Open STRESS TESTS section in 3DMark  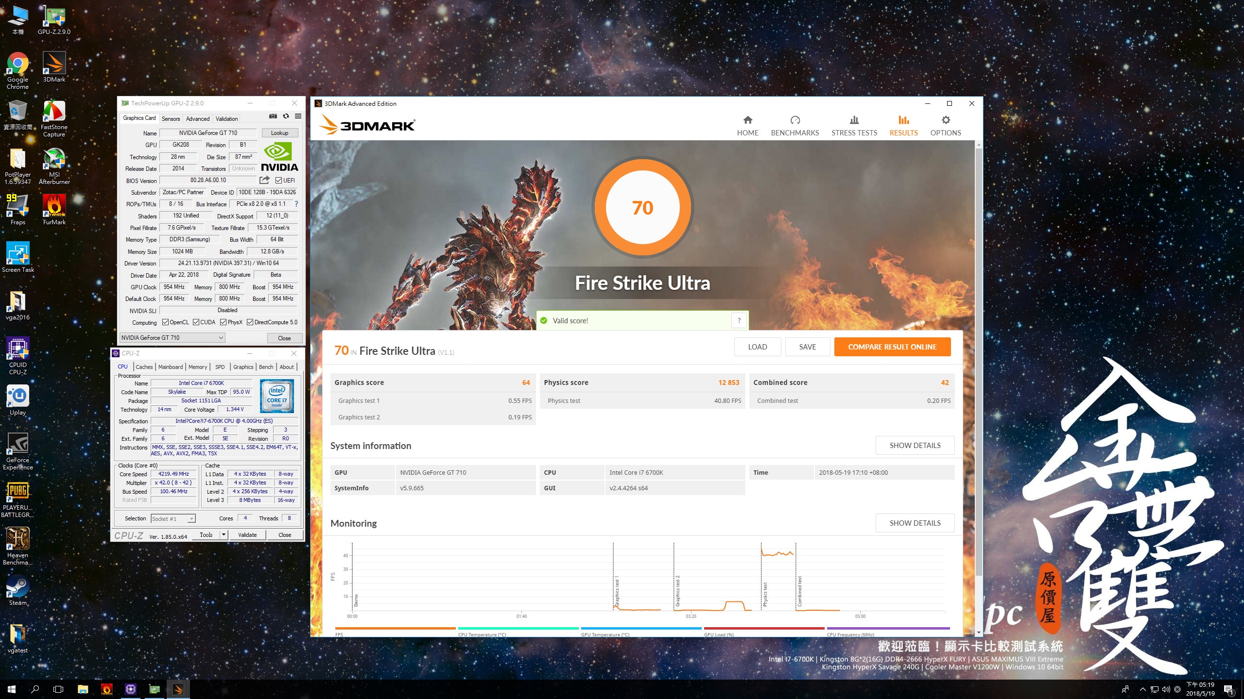854,126
